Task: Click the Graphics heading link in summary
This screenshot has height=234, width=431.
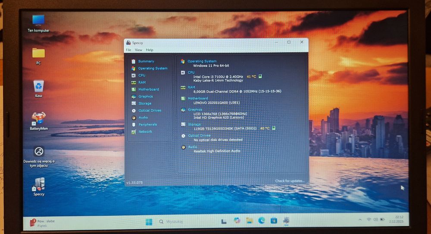Action: [x=195, y=110]
